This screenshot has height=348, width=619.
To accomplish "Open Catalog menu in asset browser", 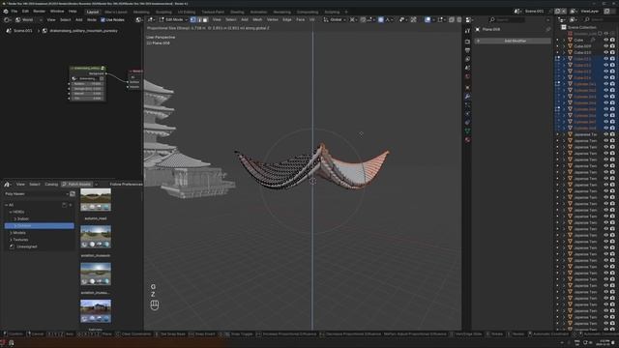I will (x=51, y=185).
